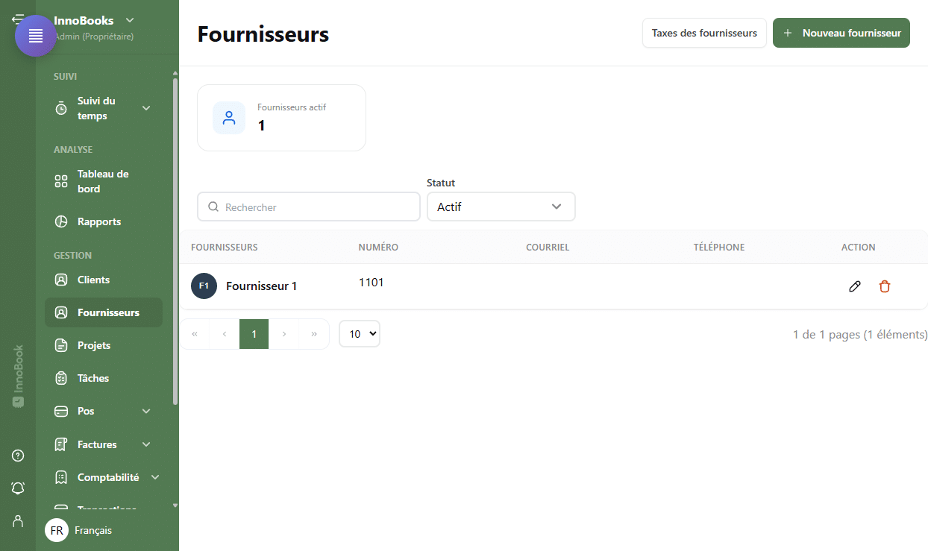Go to previous page arrow

point(225,334)
